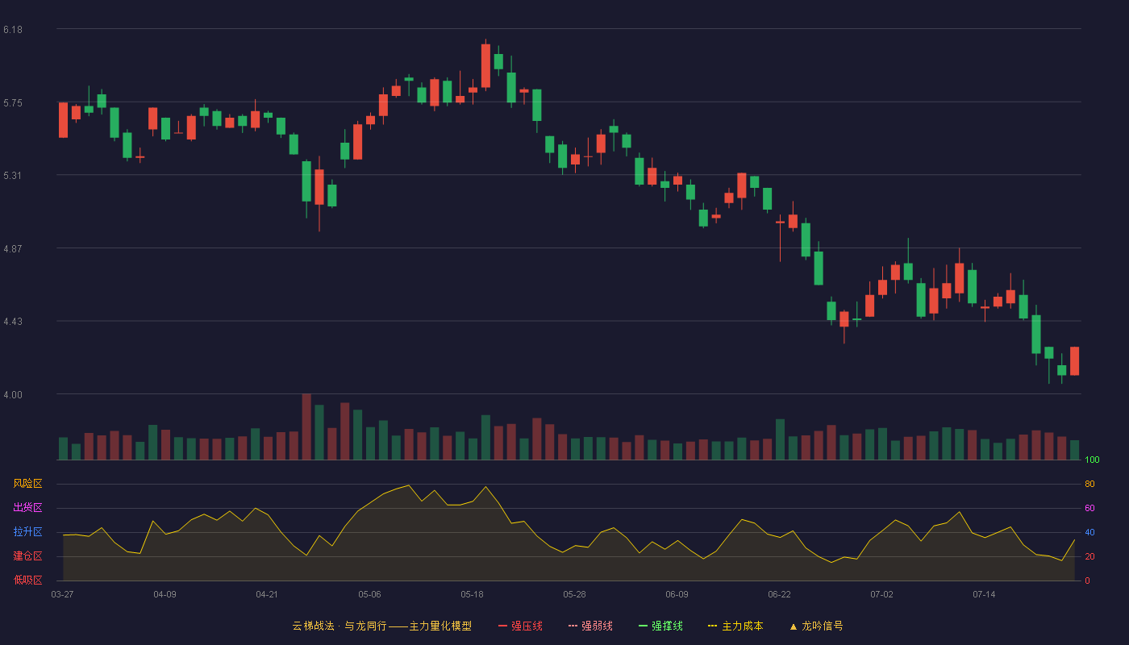Click the red 20 indicator scale value

[1089, 556]
